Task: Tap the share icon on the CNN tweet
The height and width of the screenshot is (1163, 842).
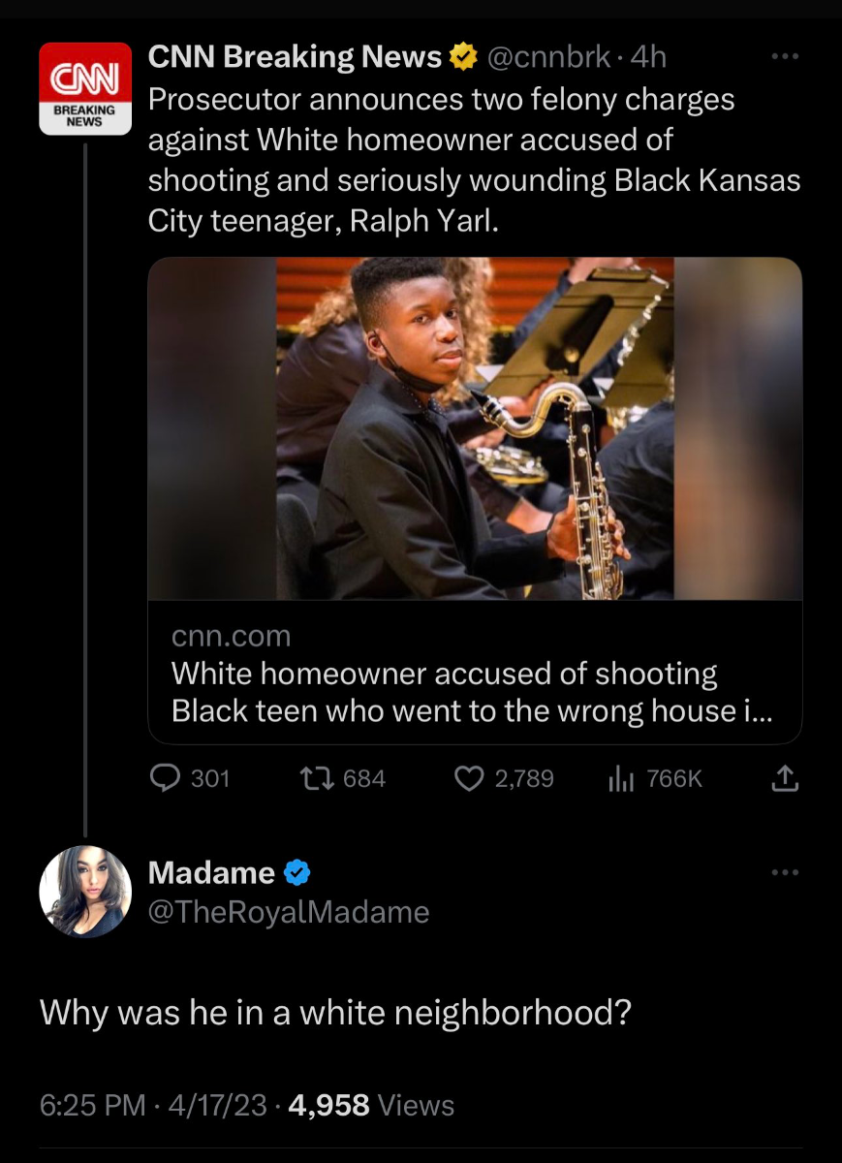Action: (x=786, y=778)
